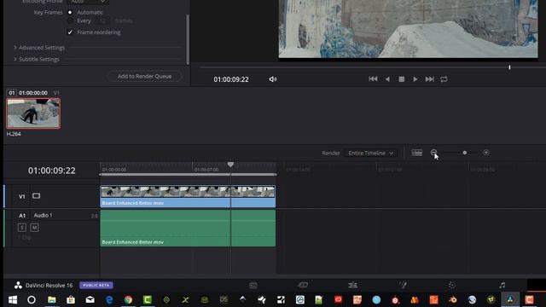Click the timeline zoom in plus icon

(x=486, y=153)
